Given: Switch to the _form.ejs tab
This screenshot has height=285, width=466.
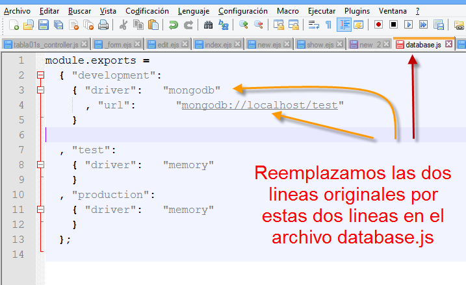Looking at the screenshot, I should tap(119, 45).
